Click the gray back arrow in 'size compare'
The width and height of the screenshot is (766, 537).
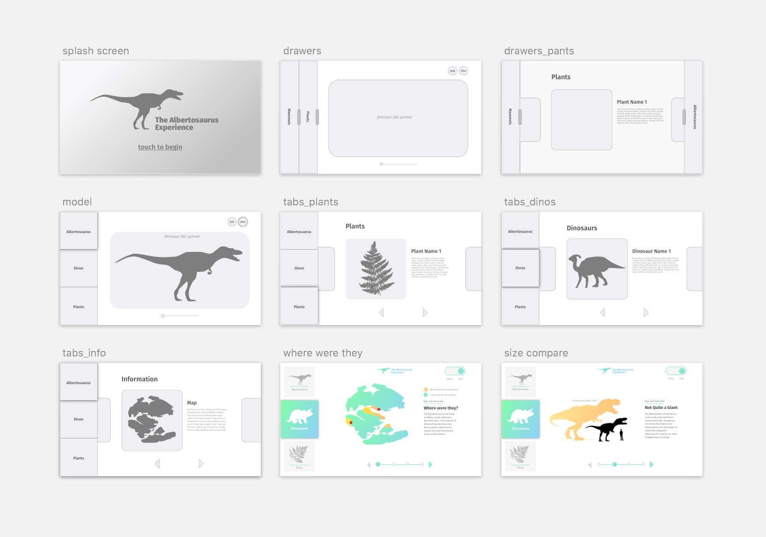(x=590, y=465)
